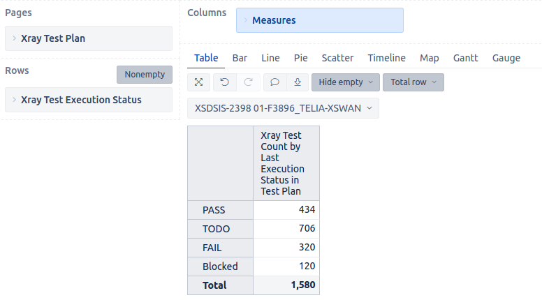The image size is (542, 300).
Task: Expand chevron beside Xray Test Execution Status
Action: pos(14,100)
